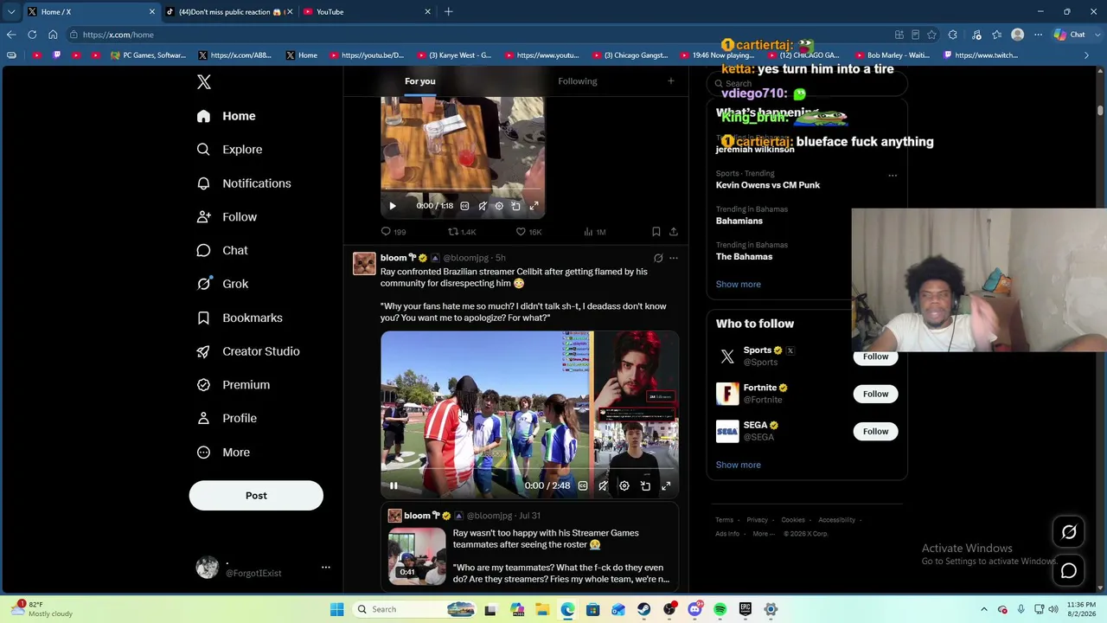Viewport: 1107px width, 623px height.
Task: Follow the Sports account
Action: click(875, 356)
